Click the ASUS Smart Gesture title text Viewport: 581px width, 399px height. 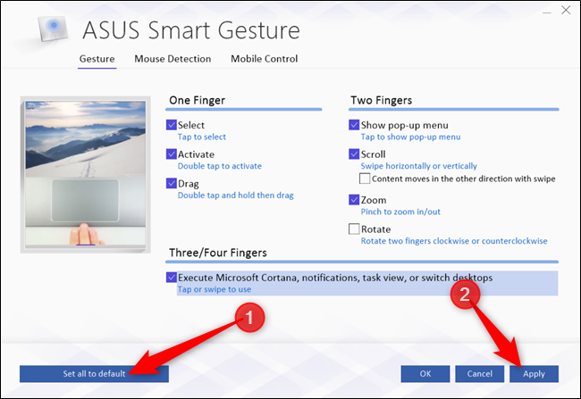[191, 30]
